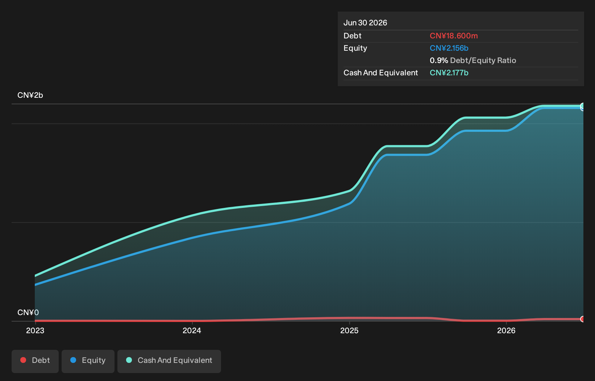Toggle the Cash And Equivalent legend button

(x=169, y=361)
